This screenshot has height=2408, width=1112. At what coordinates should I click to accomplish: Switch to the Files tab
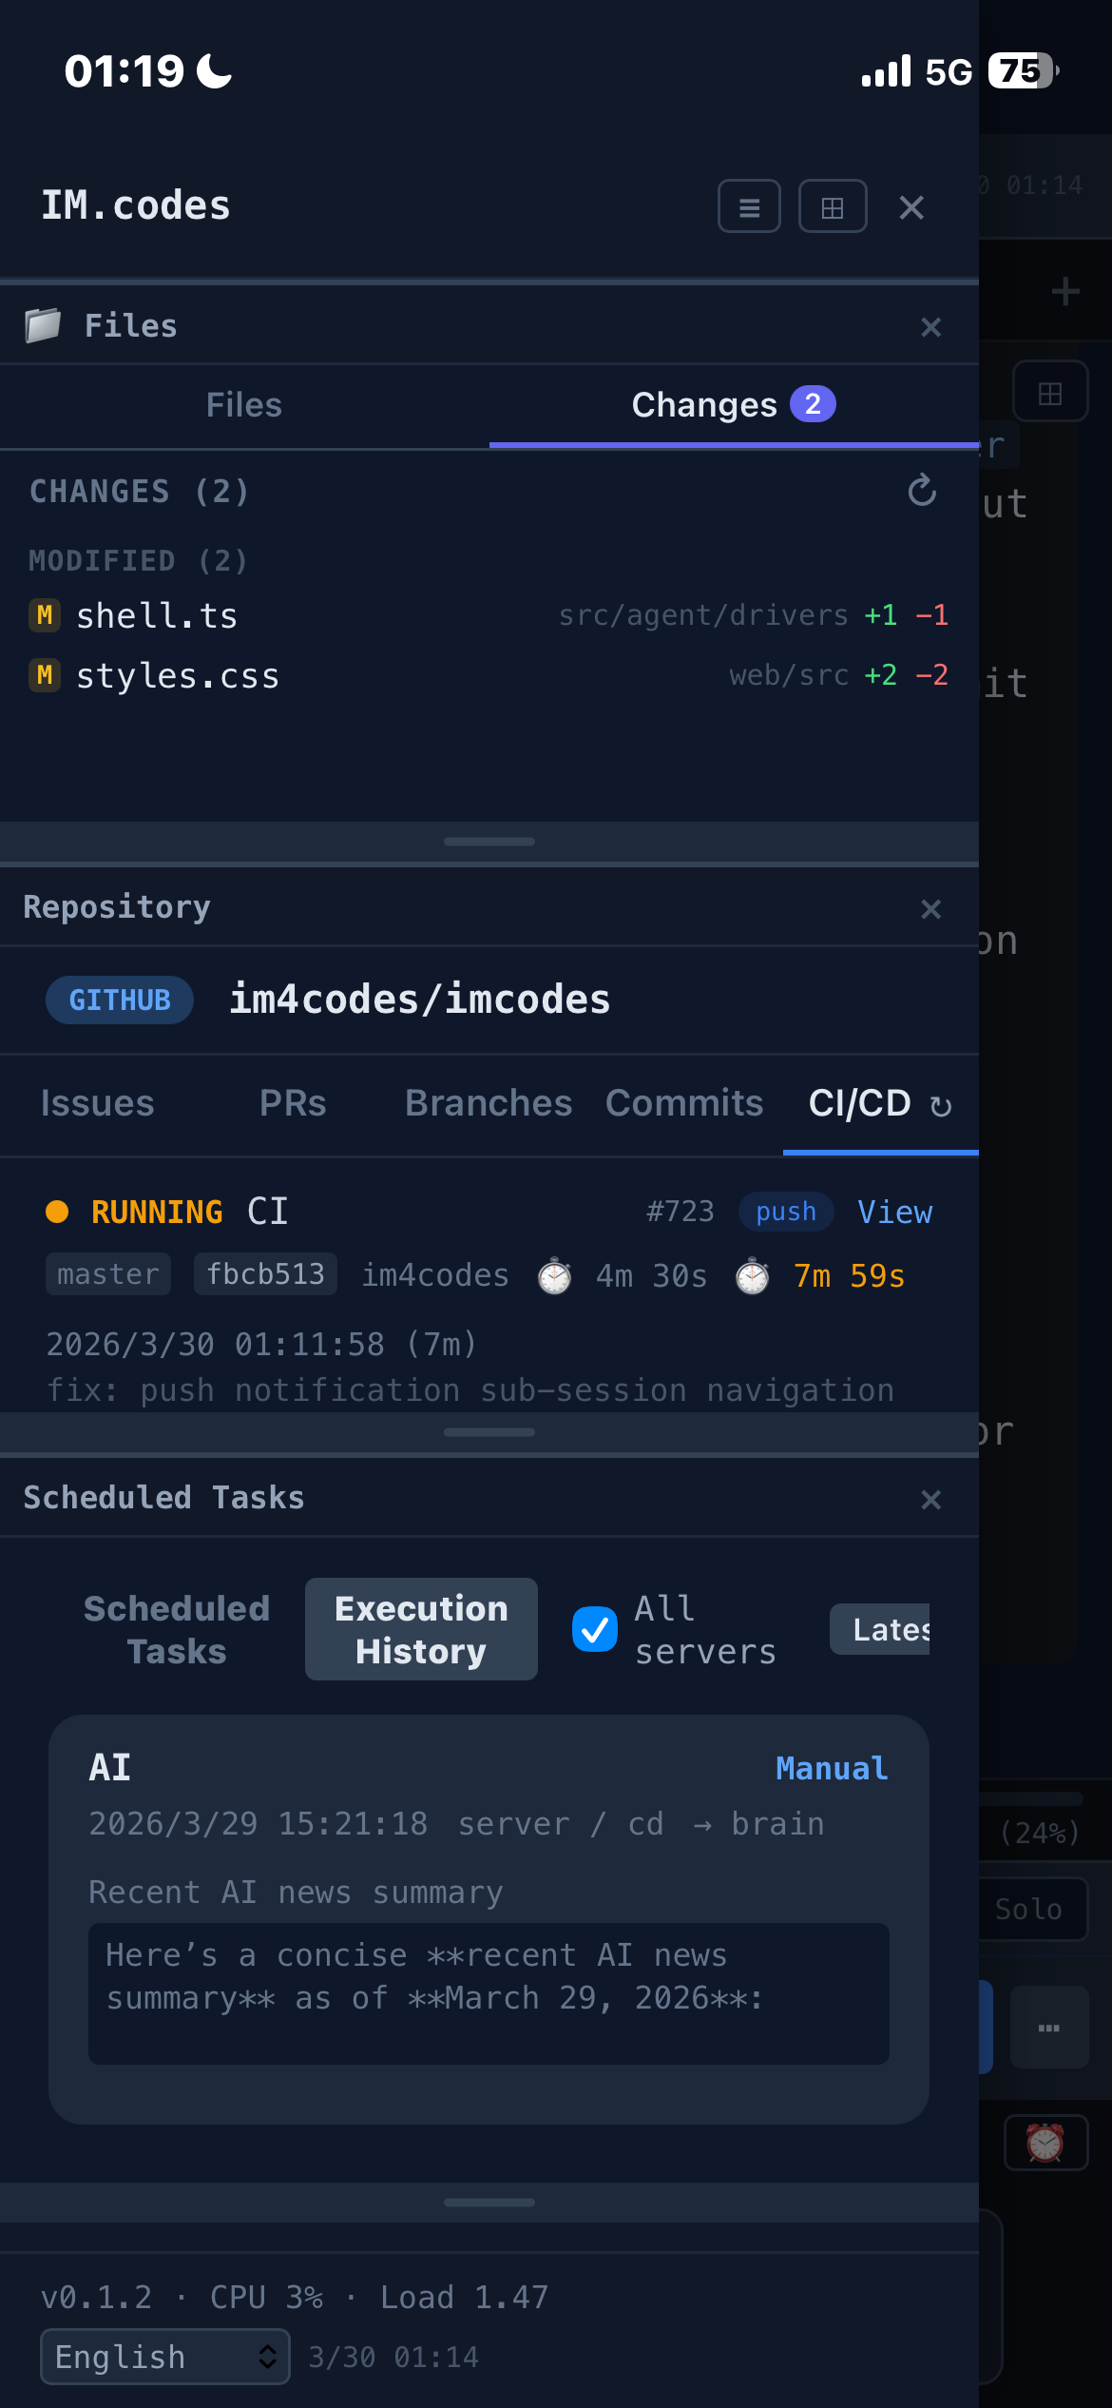coord(243,404)
